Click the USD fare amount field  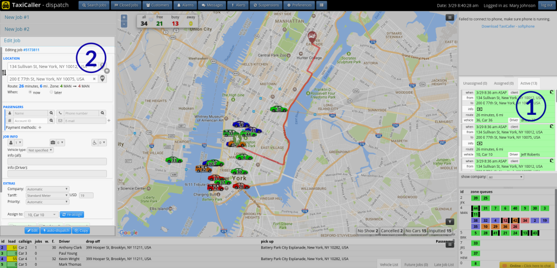coord(86,195)
